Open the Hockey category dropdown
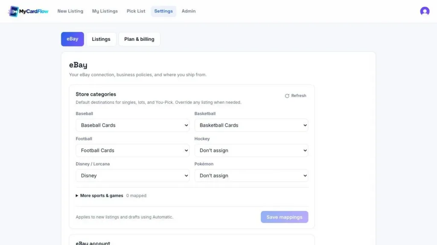Image resolution: width=437 pixels, height=245 pixels. 251,150
